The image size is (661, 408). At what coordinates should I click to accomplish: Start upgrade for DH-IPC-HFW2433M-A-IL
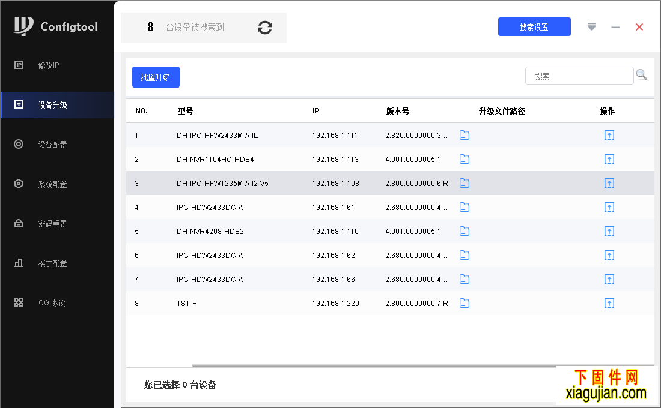609,135
